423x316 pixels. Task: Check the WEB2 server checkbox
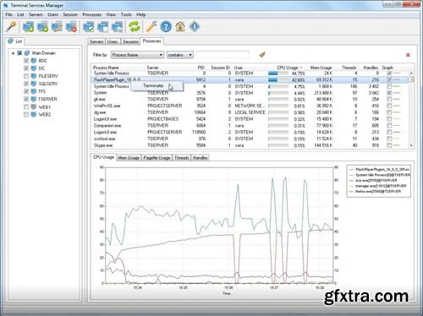[x=26, y=115]
